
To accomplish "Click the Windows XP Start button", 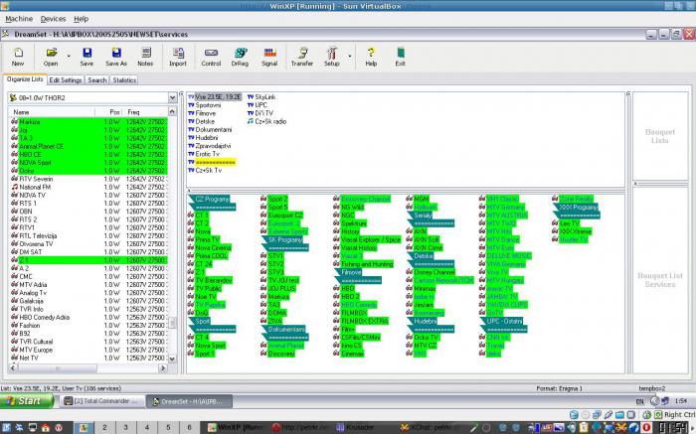I will (27, 401).
